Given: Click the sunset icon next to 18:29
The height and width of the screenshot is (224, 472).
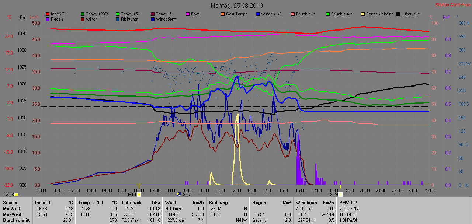Looking at the screenshot, I should tap(340, 195).
